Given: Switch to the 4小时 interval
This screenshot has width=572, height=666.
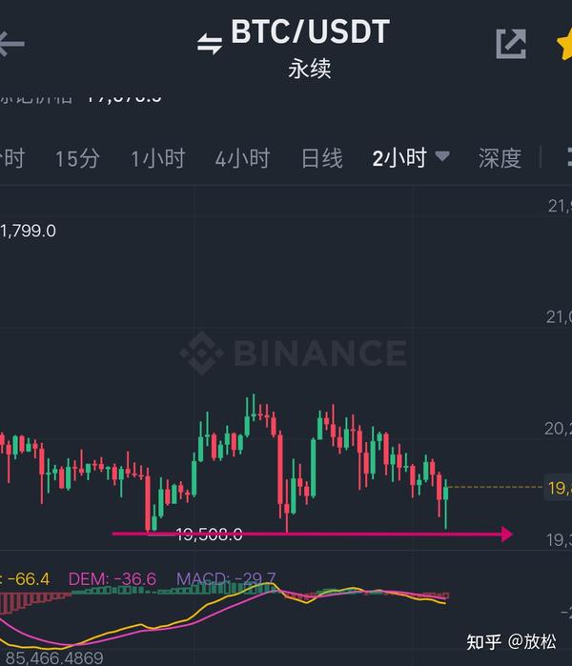Looking at the screenshot, I should click(242, 158).
